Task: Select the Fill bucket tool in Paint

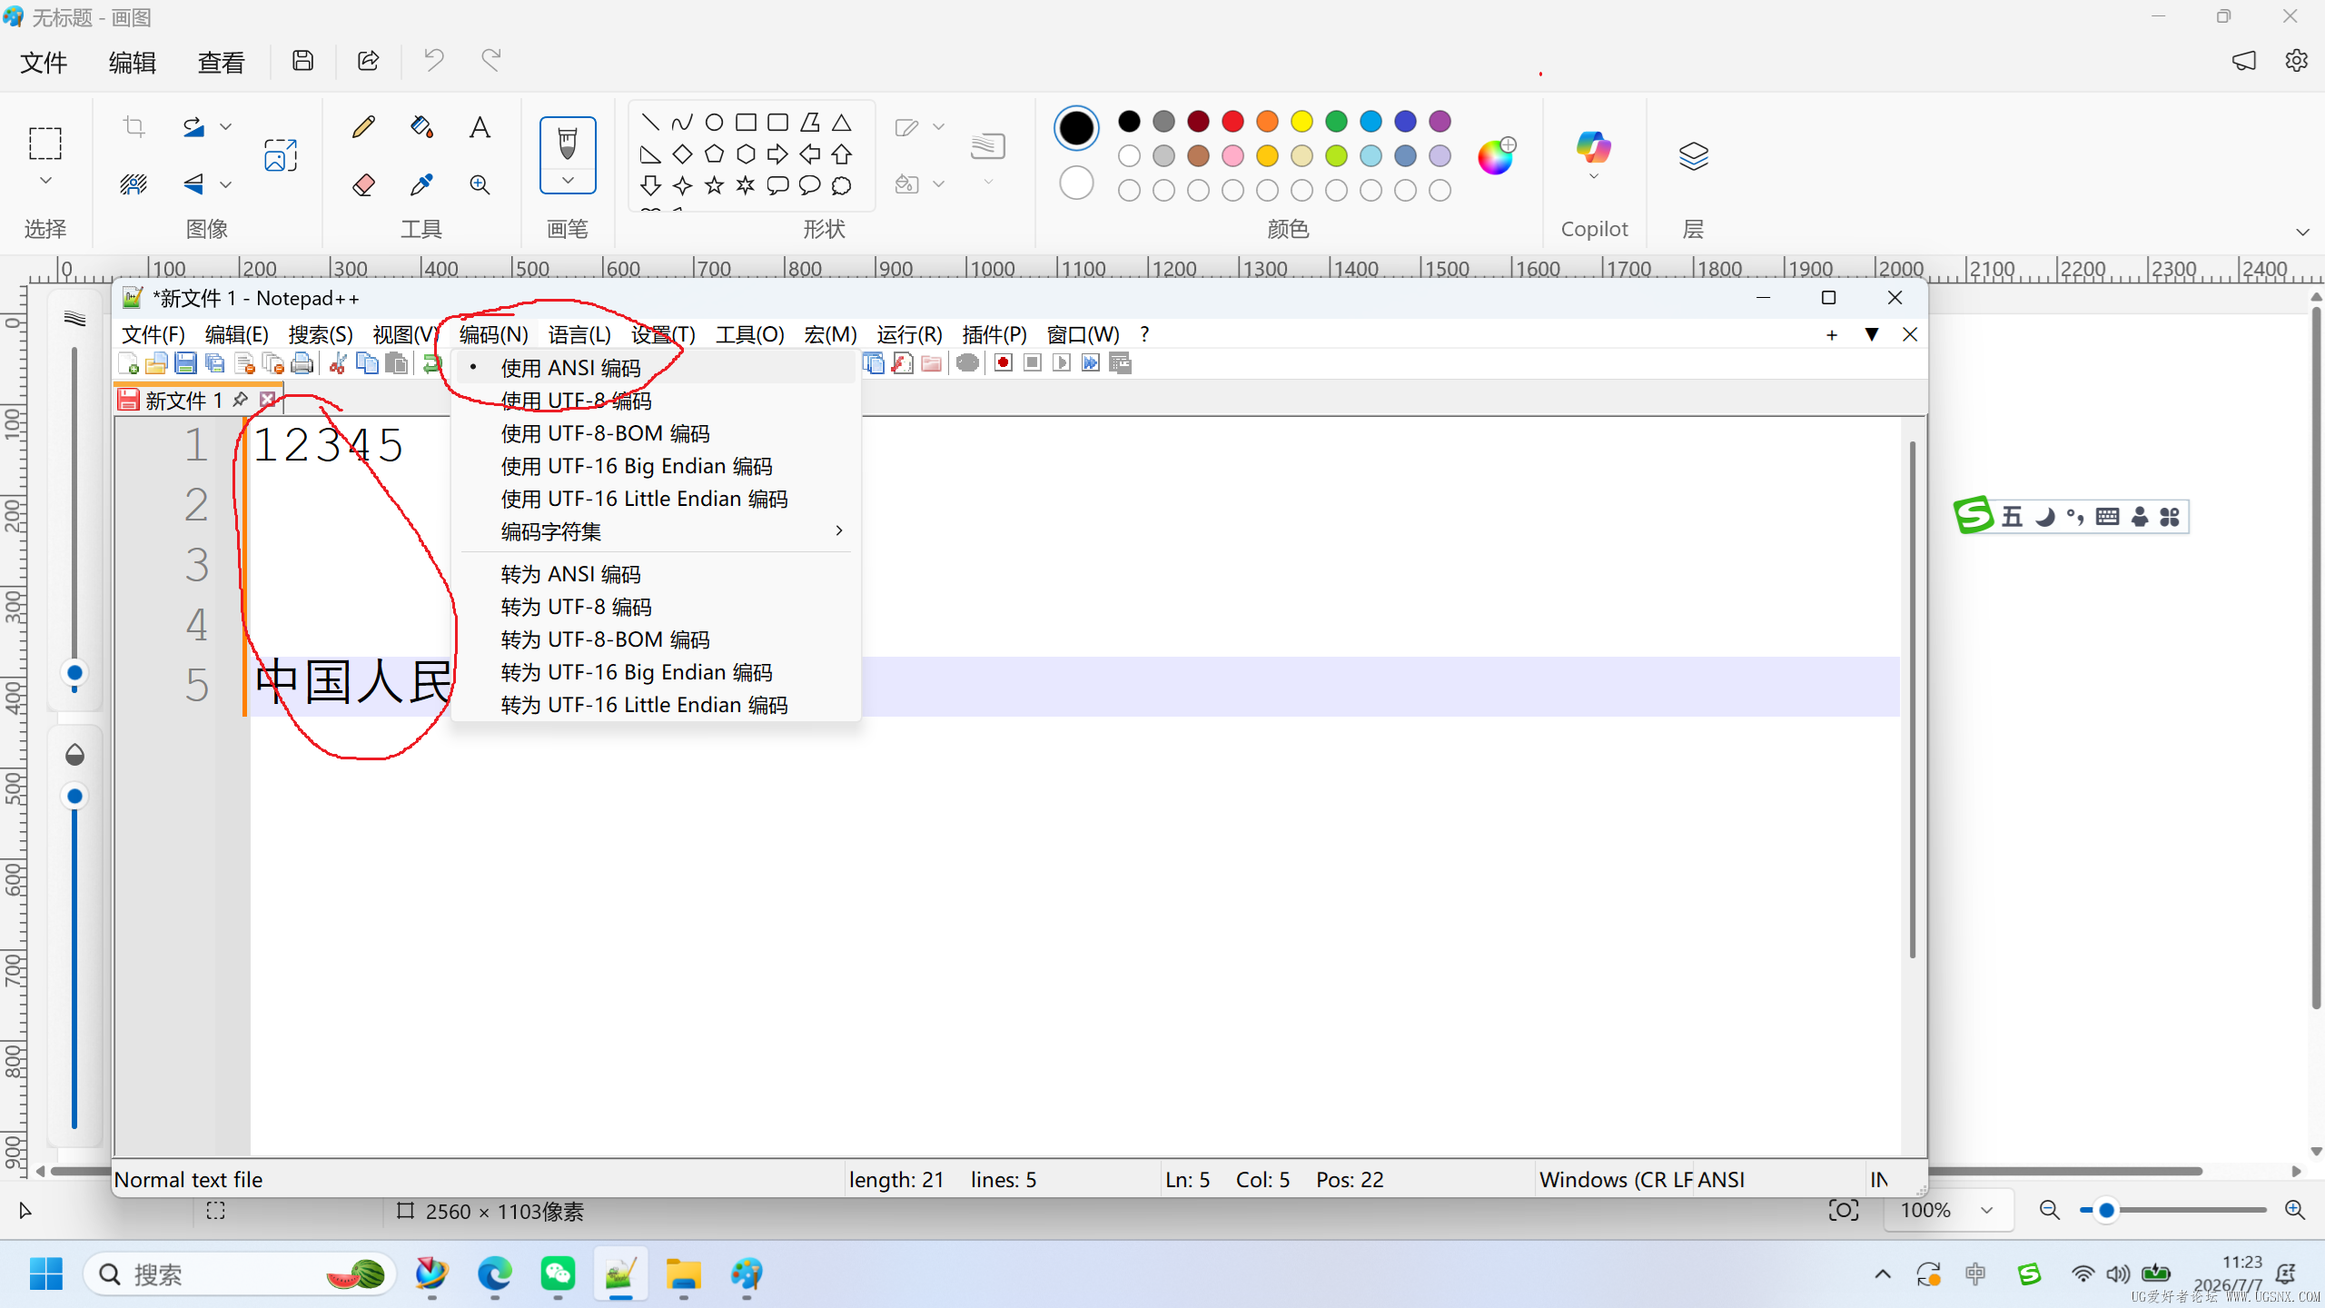Action: coord(421,127)
